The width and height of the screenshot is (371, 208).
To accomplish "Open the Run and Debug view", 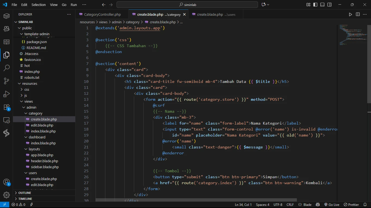I will 7,94.
